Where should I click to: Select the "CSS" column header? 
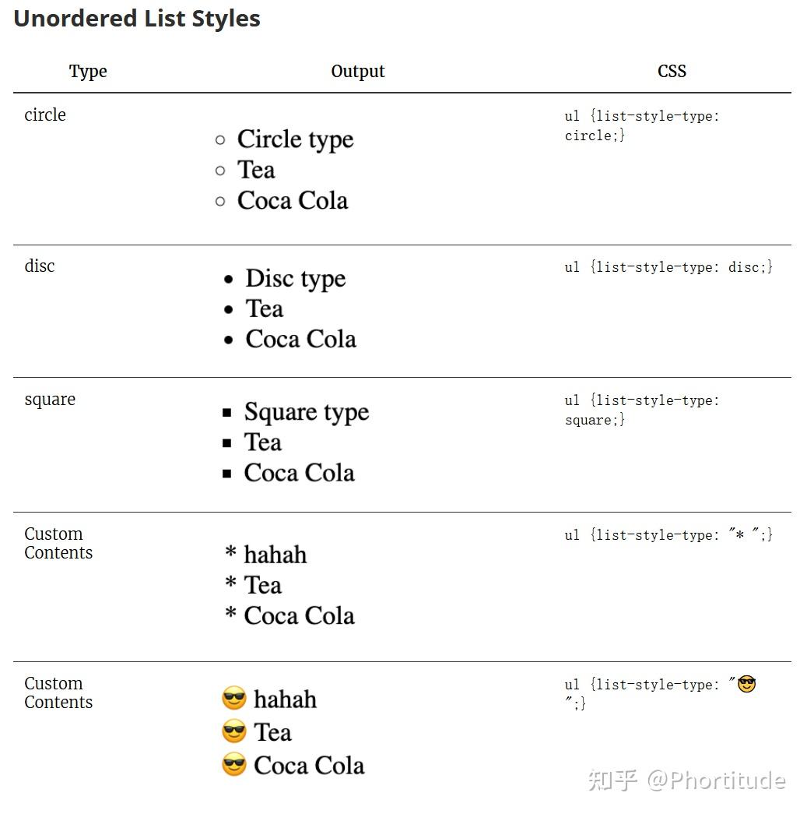coord(672,72)
